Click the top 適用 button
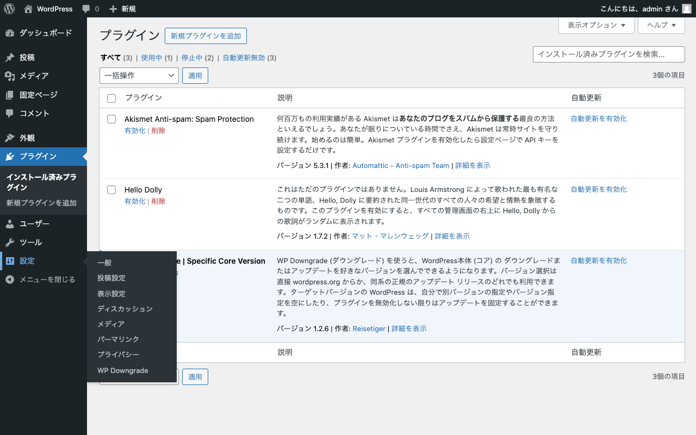This screenshot has height=435, width=696. (x=195, y=76)
